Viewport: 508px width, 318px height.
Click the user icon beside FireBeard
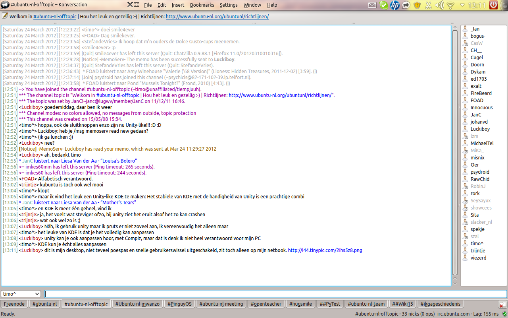tap(465, 93)
